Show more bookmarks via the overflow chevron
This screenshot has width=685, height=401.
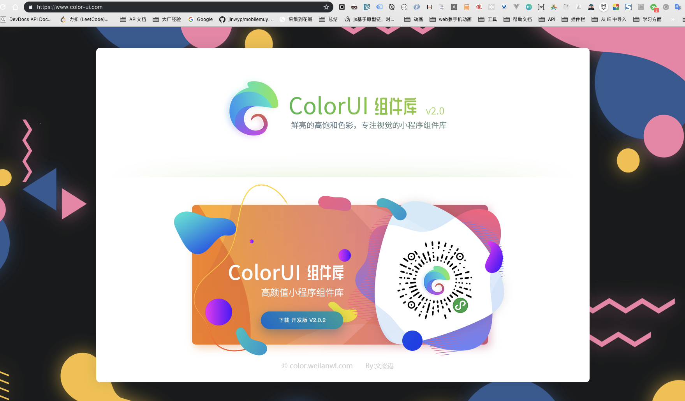[x=673, y=19]
